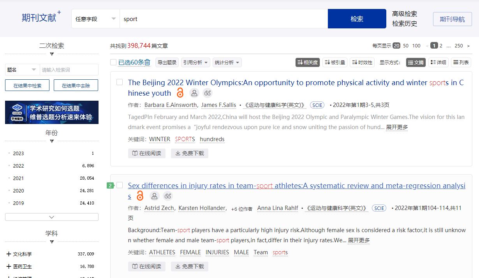
Task: Click the author profile icon on second article
Action: [x=155, y=196]
